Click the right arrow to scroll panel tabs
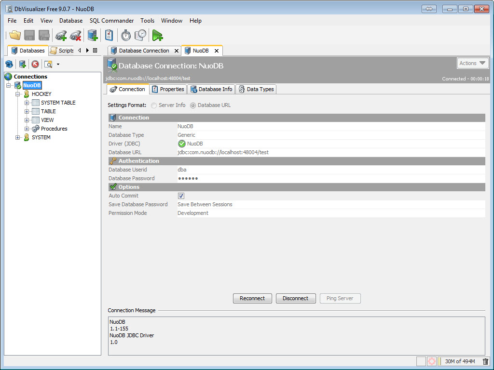Screen dimensions: 494x370 [x=87, y=50]
